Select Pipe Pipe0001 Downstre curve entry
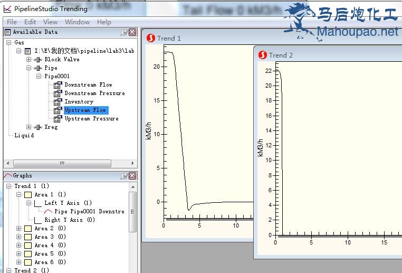Image resolution: width=402 pixels, height=273 pixels. click(90, 211)
